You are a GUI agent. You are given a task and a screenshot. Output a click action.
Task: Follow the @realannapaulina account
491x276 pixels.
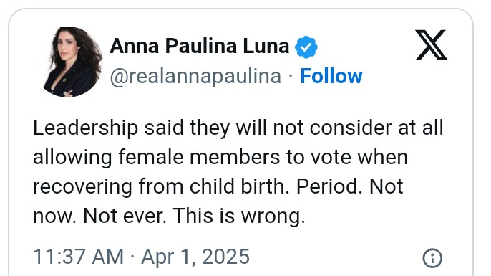331,76
